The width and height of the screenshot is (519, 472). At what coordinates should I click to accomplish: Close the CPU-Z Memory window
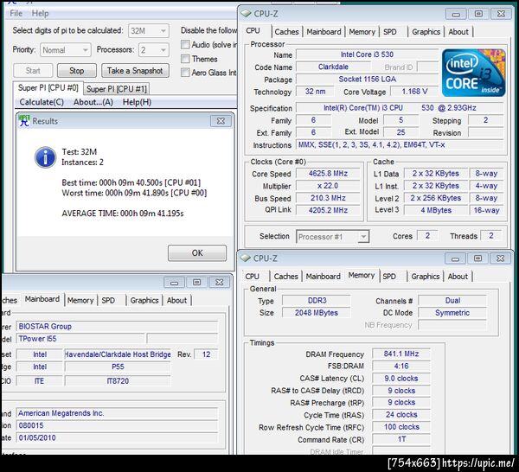(x=501, y=258)
